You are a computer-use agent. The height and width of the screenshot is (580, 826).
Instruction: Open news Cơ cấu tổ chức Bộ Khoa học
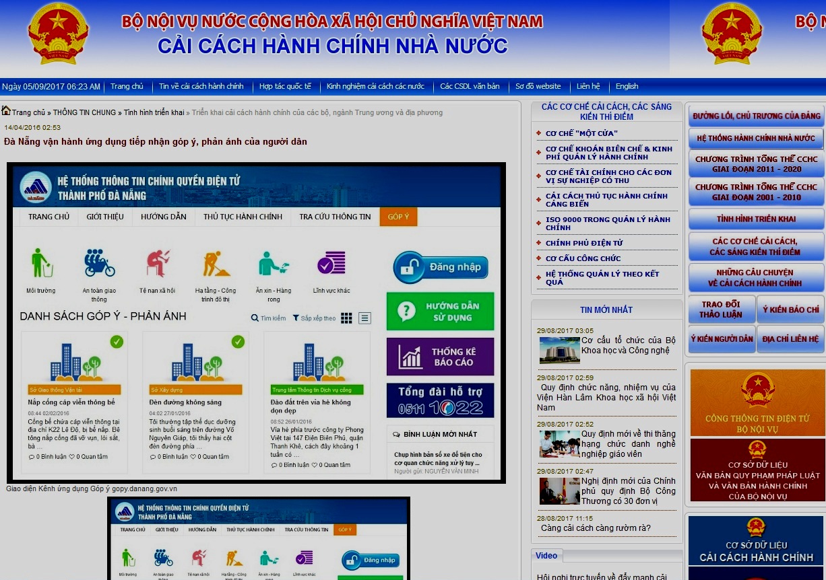click(x=629, y=345)
